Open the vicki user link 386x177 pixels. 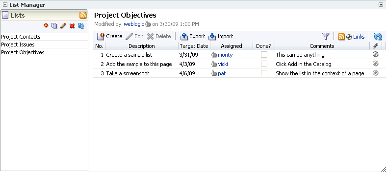pyautogui.click(x=223, y=64)
